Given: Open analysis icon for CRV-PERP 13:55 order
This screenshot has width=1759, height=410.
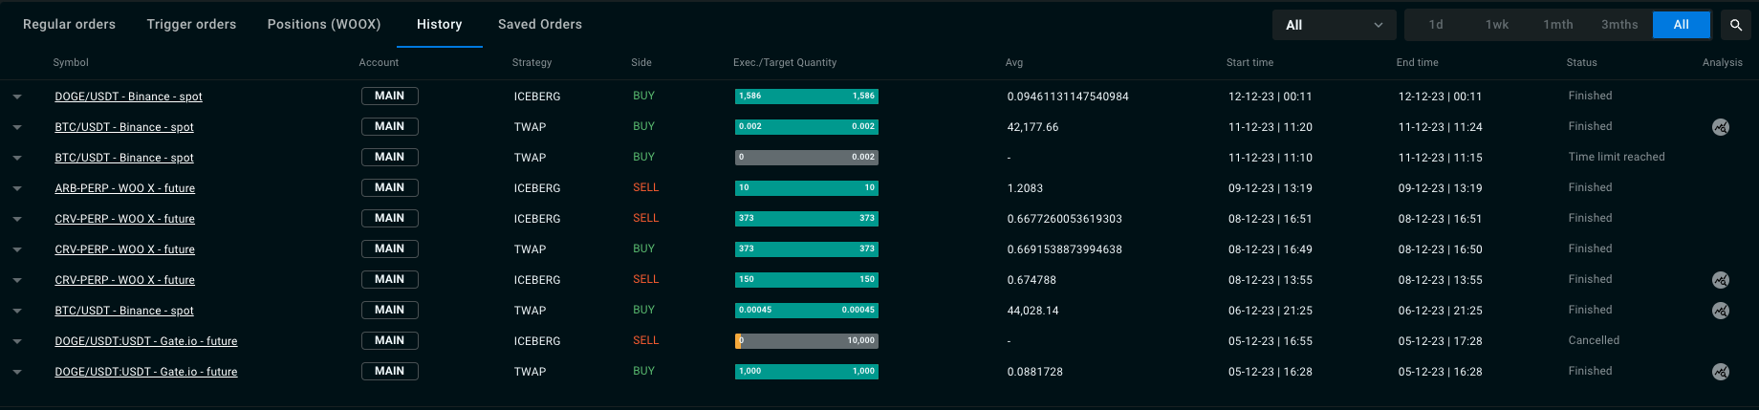Looking at the screenshot, I should [x=1721, y=280].
